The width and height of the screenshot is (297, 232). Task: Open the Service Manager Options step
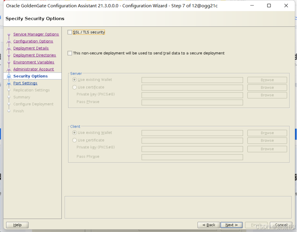(36, 34)
